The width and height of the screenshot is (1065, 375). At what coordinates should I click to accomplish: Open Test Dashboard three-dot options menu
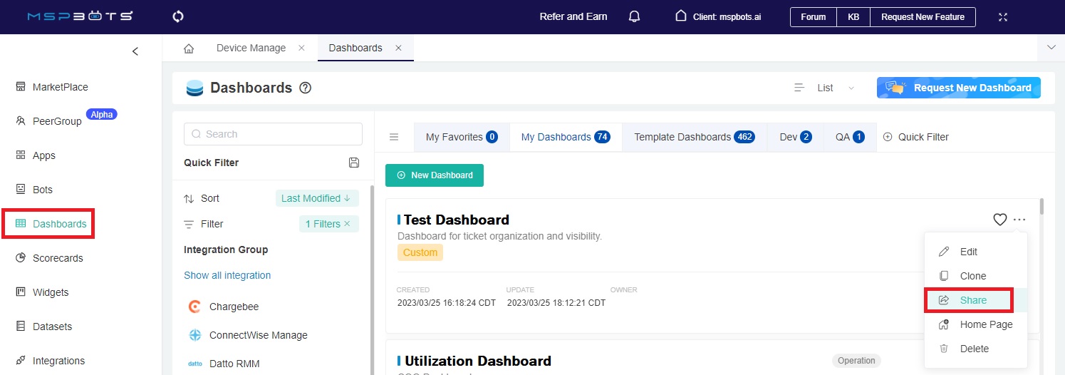(1019, 220)
